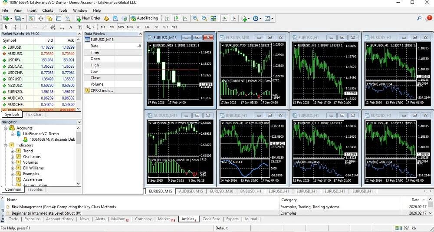Expand the Oscillators node
434x232 pixels.
[12, 156]
